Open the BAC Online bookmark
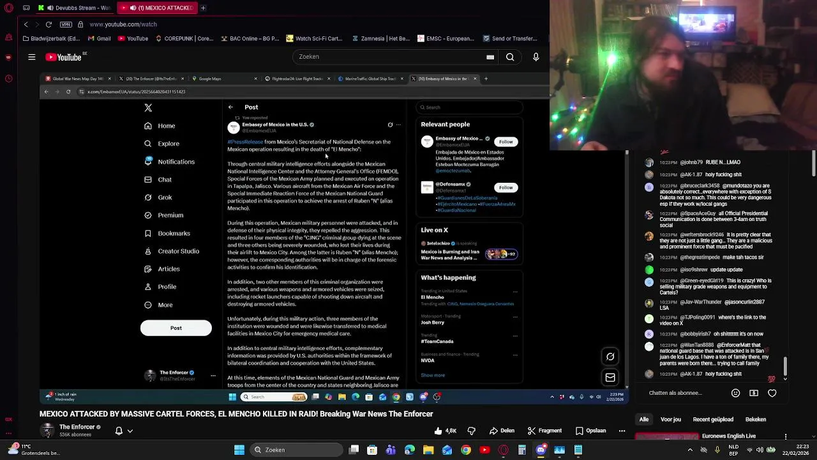 (250, 38)
